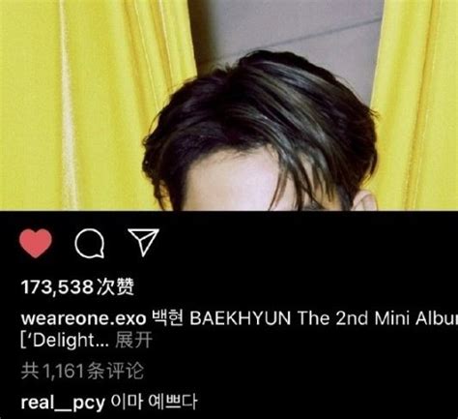Expand the caption with the 展开 link
Image resolution: width=458 pixels, height=419 pixels.
tap(133, 341)
